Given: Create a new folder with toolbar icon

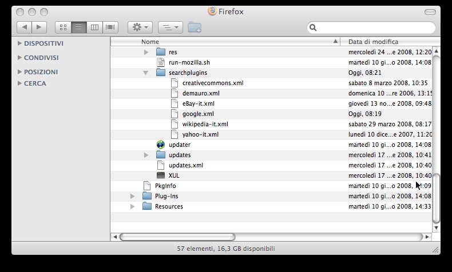Looking at the screenshot, I should (x=195, y=27).
